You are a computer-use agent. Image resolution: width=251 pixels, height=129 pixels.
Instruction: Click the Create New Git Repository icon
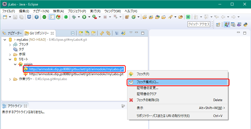(x=93, y=33)
